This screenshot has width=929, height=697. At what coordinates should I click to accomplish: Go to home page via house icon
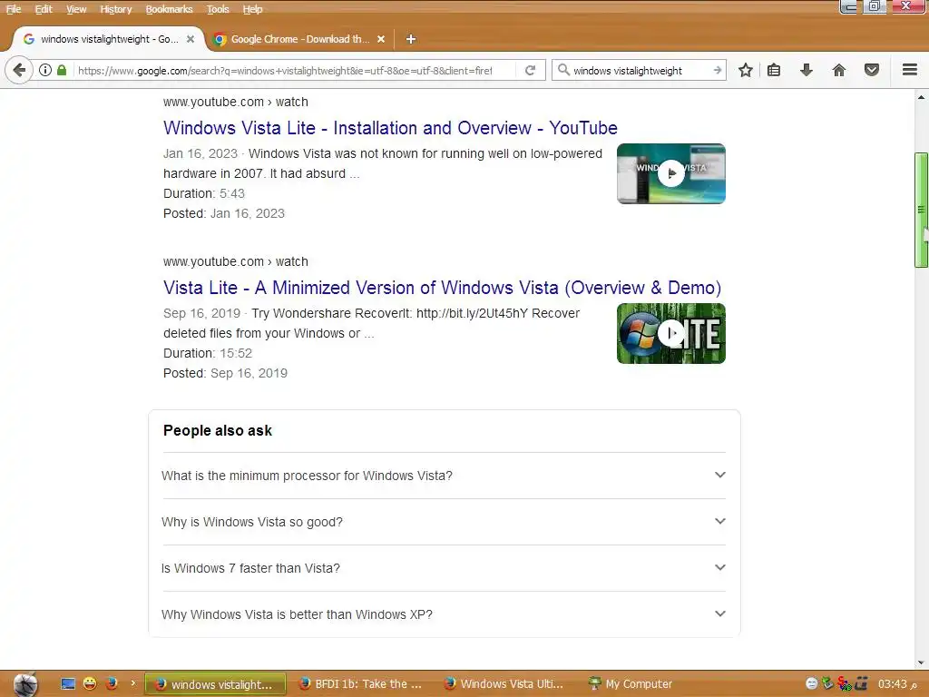pos(838,70)
